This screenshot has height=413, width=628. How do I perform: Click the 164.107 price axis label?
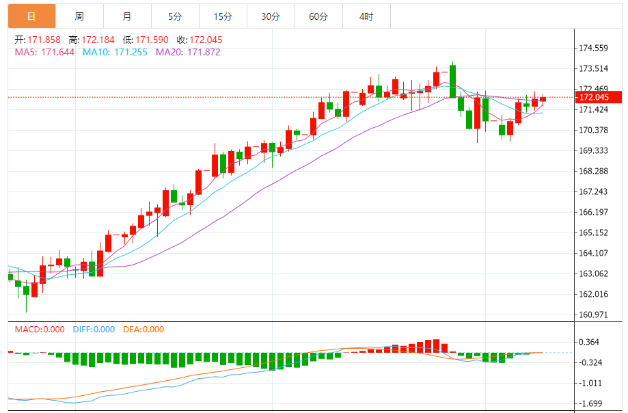594,253
